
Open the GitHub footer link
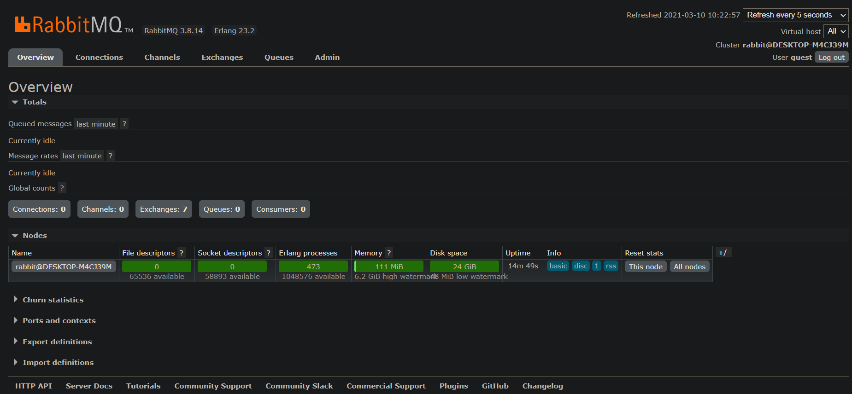pos(495,386)
